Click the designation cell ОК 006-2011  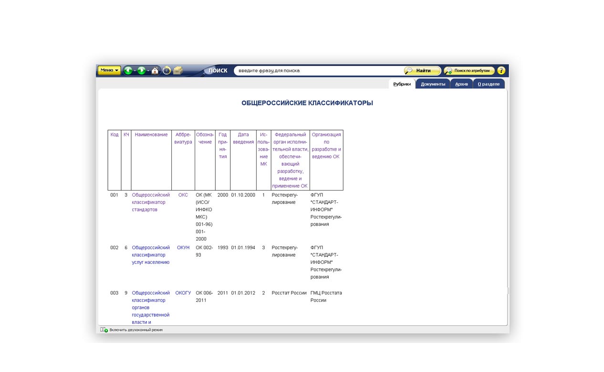[205, 297]
